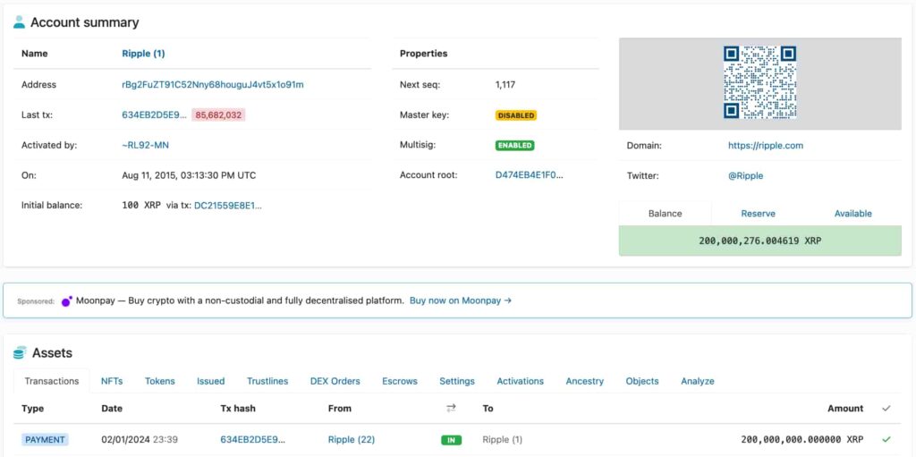
Task: Open the Analyze tab
Action: (698, 381)
